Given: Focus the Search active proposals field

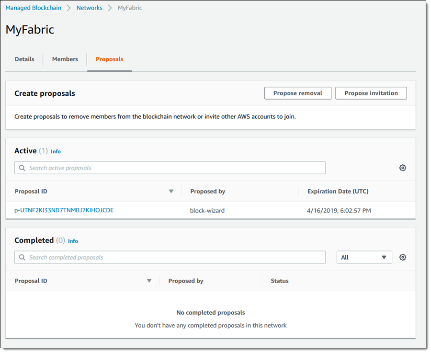Looking at the screenshot, I should (x=170, y=168).
